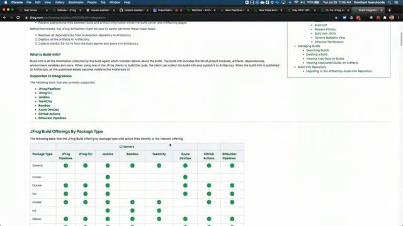Screen dimensions: 403x226
Task: Switch to the Watches tab
Action: pos(201,10)
